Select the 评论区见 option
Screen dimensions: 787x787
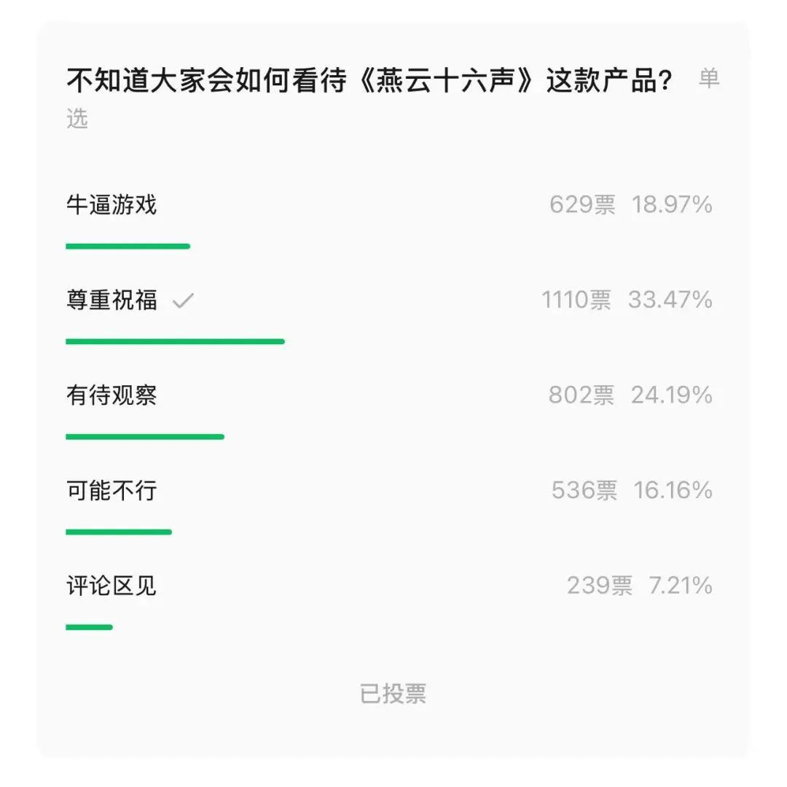coord(111,586)
